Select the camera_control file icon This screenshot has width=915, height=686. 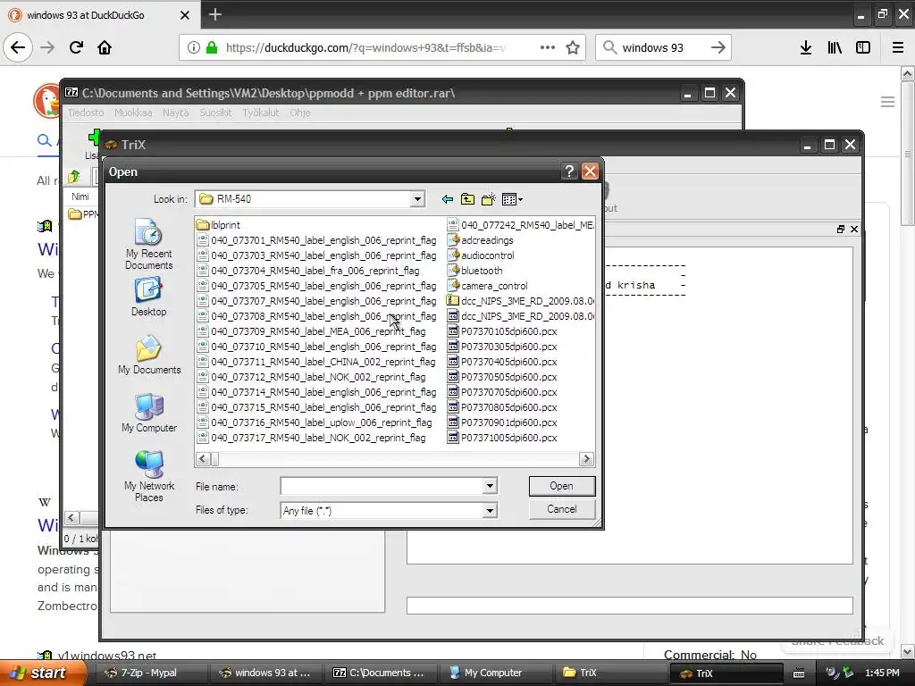tap(453, 285)
